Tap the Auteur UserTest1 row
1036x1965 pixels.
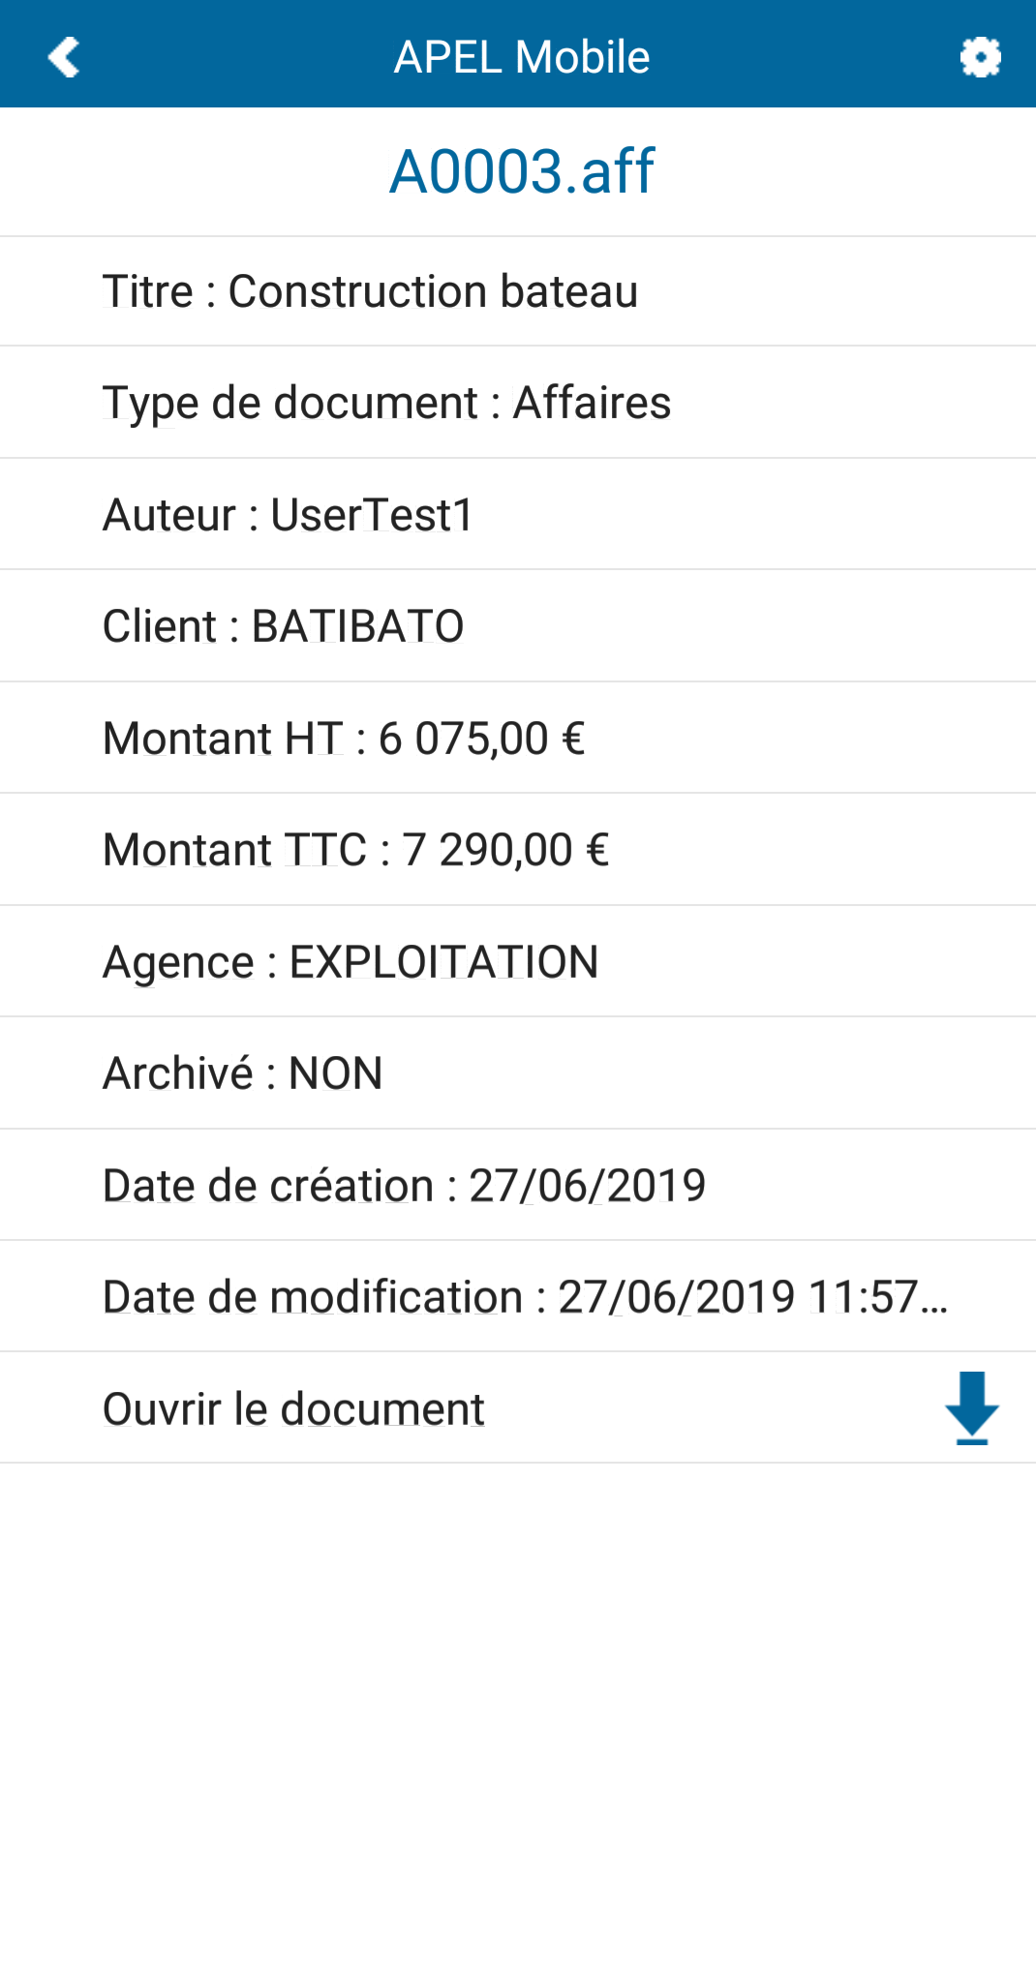(518, 514)
